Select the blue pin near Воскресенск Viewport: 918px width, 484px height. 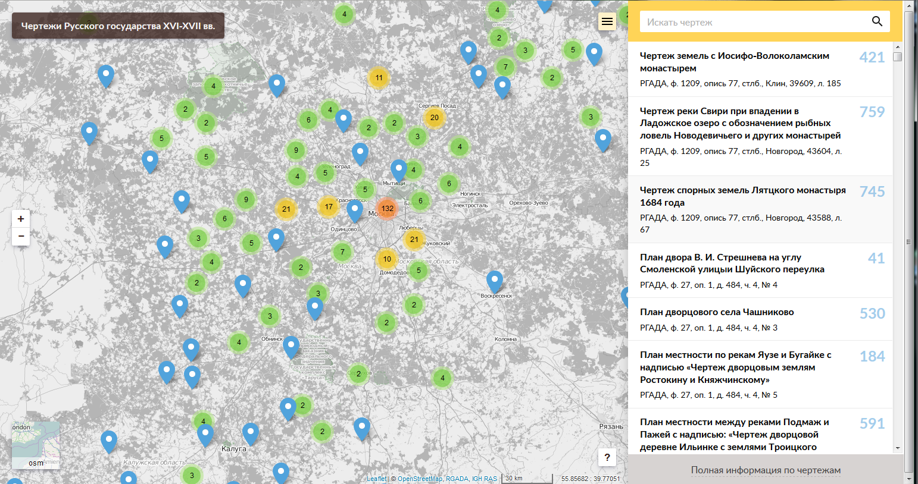coord(494,279)
